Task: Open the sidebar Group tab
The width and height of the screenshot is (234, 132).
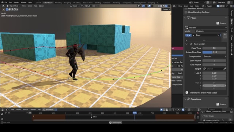Action: pos(231,13)
